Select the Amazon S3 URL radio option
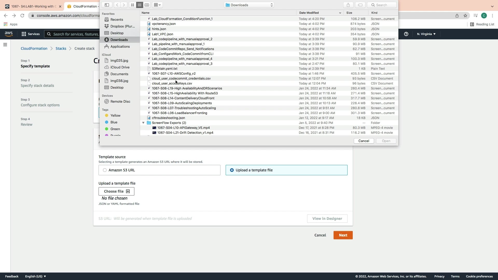This screenshot has height=280, width=498. pyautogui.click(x=105, y=170)
